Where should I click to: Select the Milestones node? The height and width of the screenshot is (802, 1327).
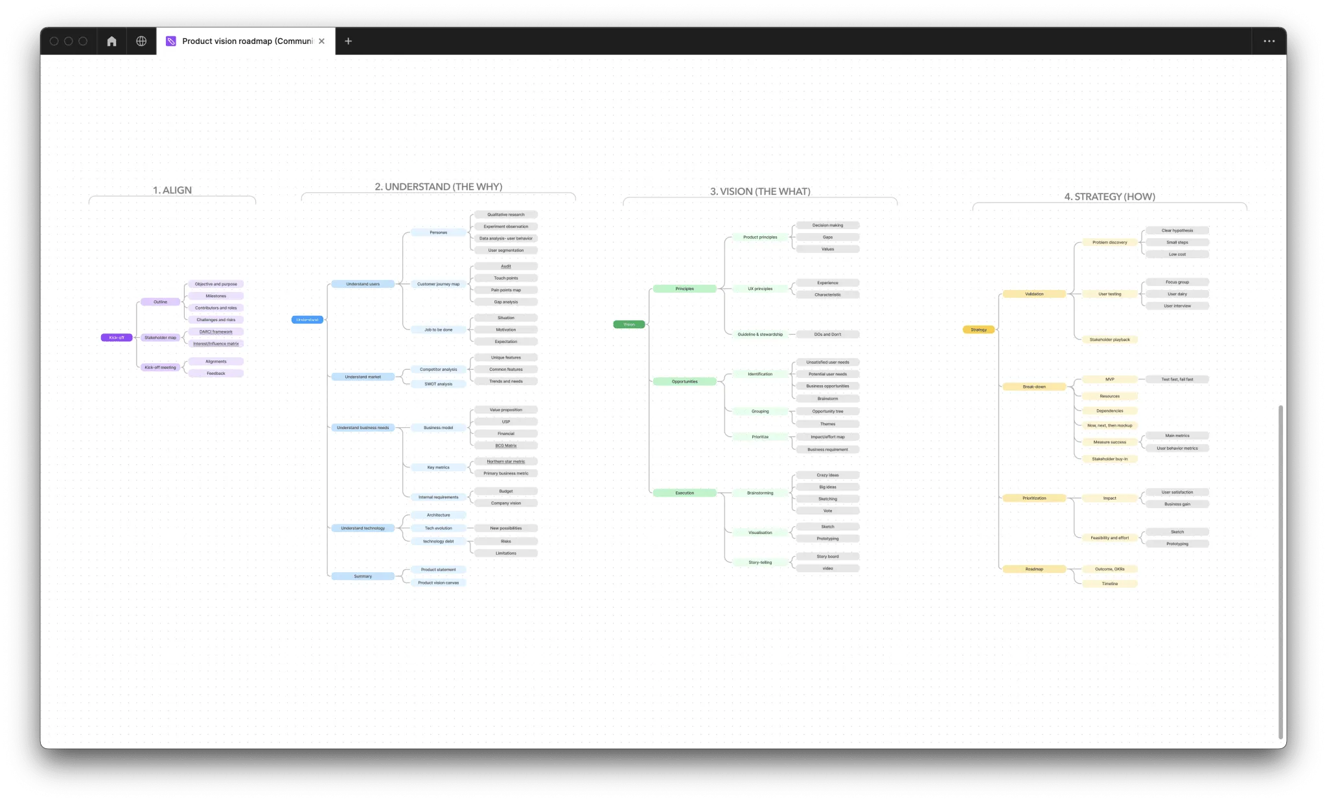pyautogui.click(x=216, y=296)
